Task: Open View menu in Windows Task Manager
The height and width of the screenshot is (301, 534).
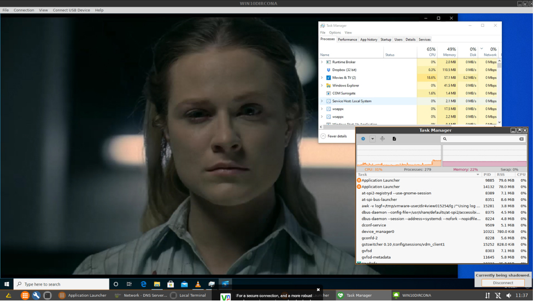Action: coord(348,33)
